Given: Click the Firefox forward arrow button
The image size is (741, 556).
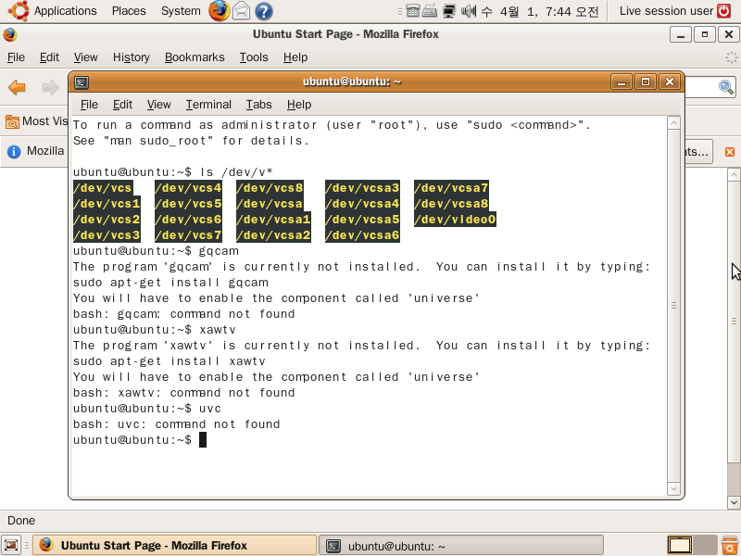Looking at the screenshot, I should [x=50, y=87].
